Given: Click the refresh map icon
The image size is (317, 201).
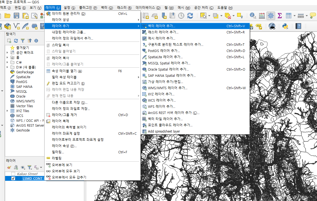Looking at the screenshot, I should pyautogui.click(x=190, y=16).
